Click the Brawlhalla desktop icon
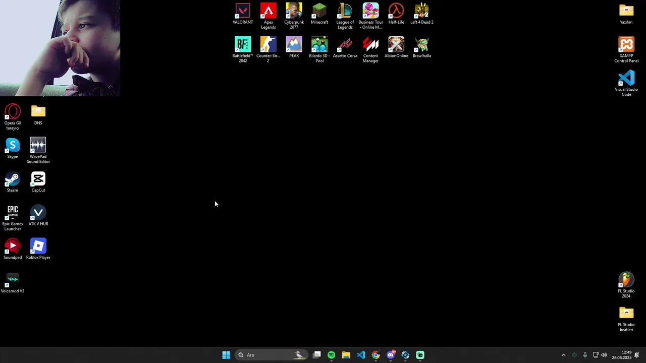This screenshot has width=646, height=363. (x=422, y=47)
